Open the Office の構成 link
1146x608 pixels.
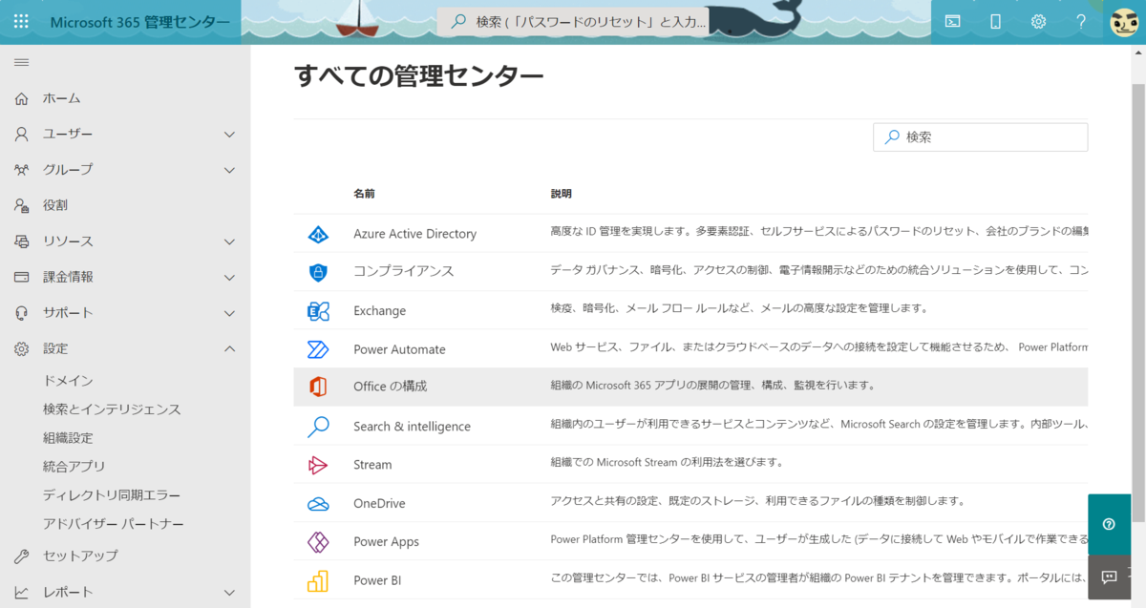tap(390, 387)
